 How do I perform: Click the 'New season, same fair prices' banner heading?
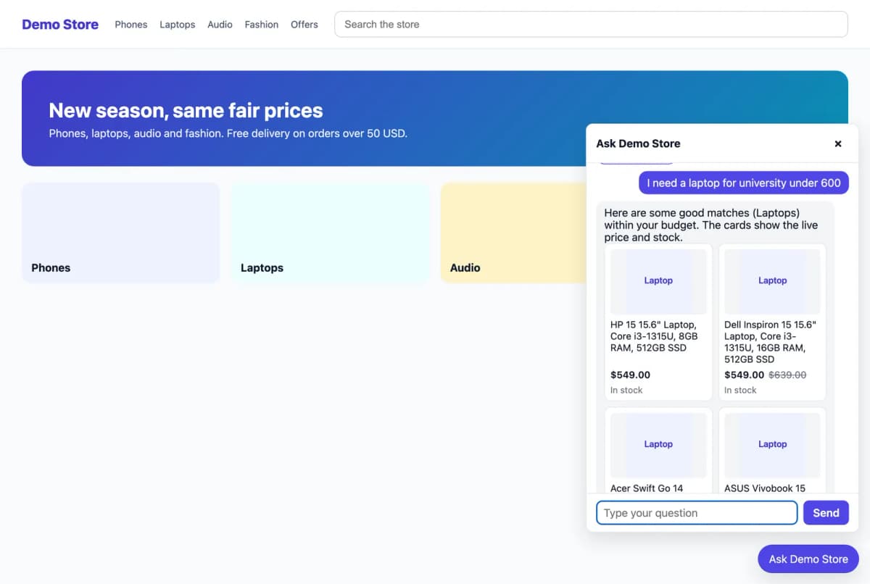186,110
